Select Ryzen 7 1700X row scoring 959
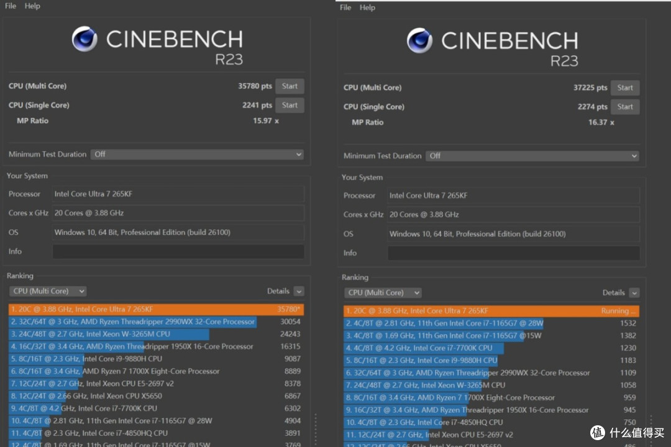Viewport: 671px width, 447px height. click(x=491, y=398)
